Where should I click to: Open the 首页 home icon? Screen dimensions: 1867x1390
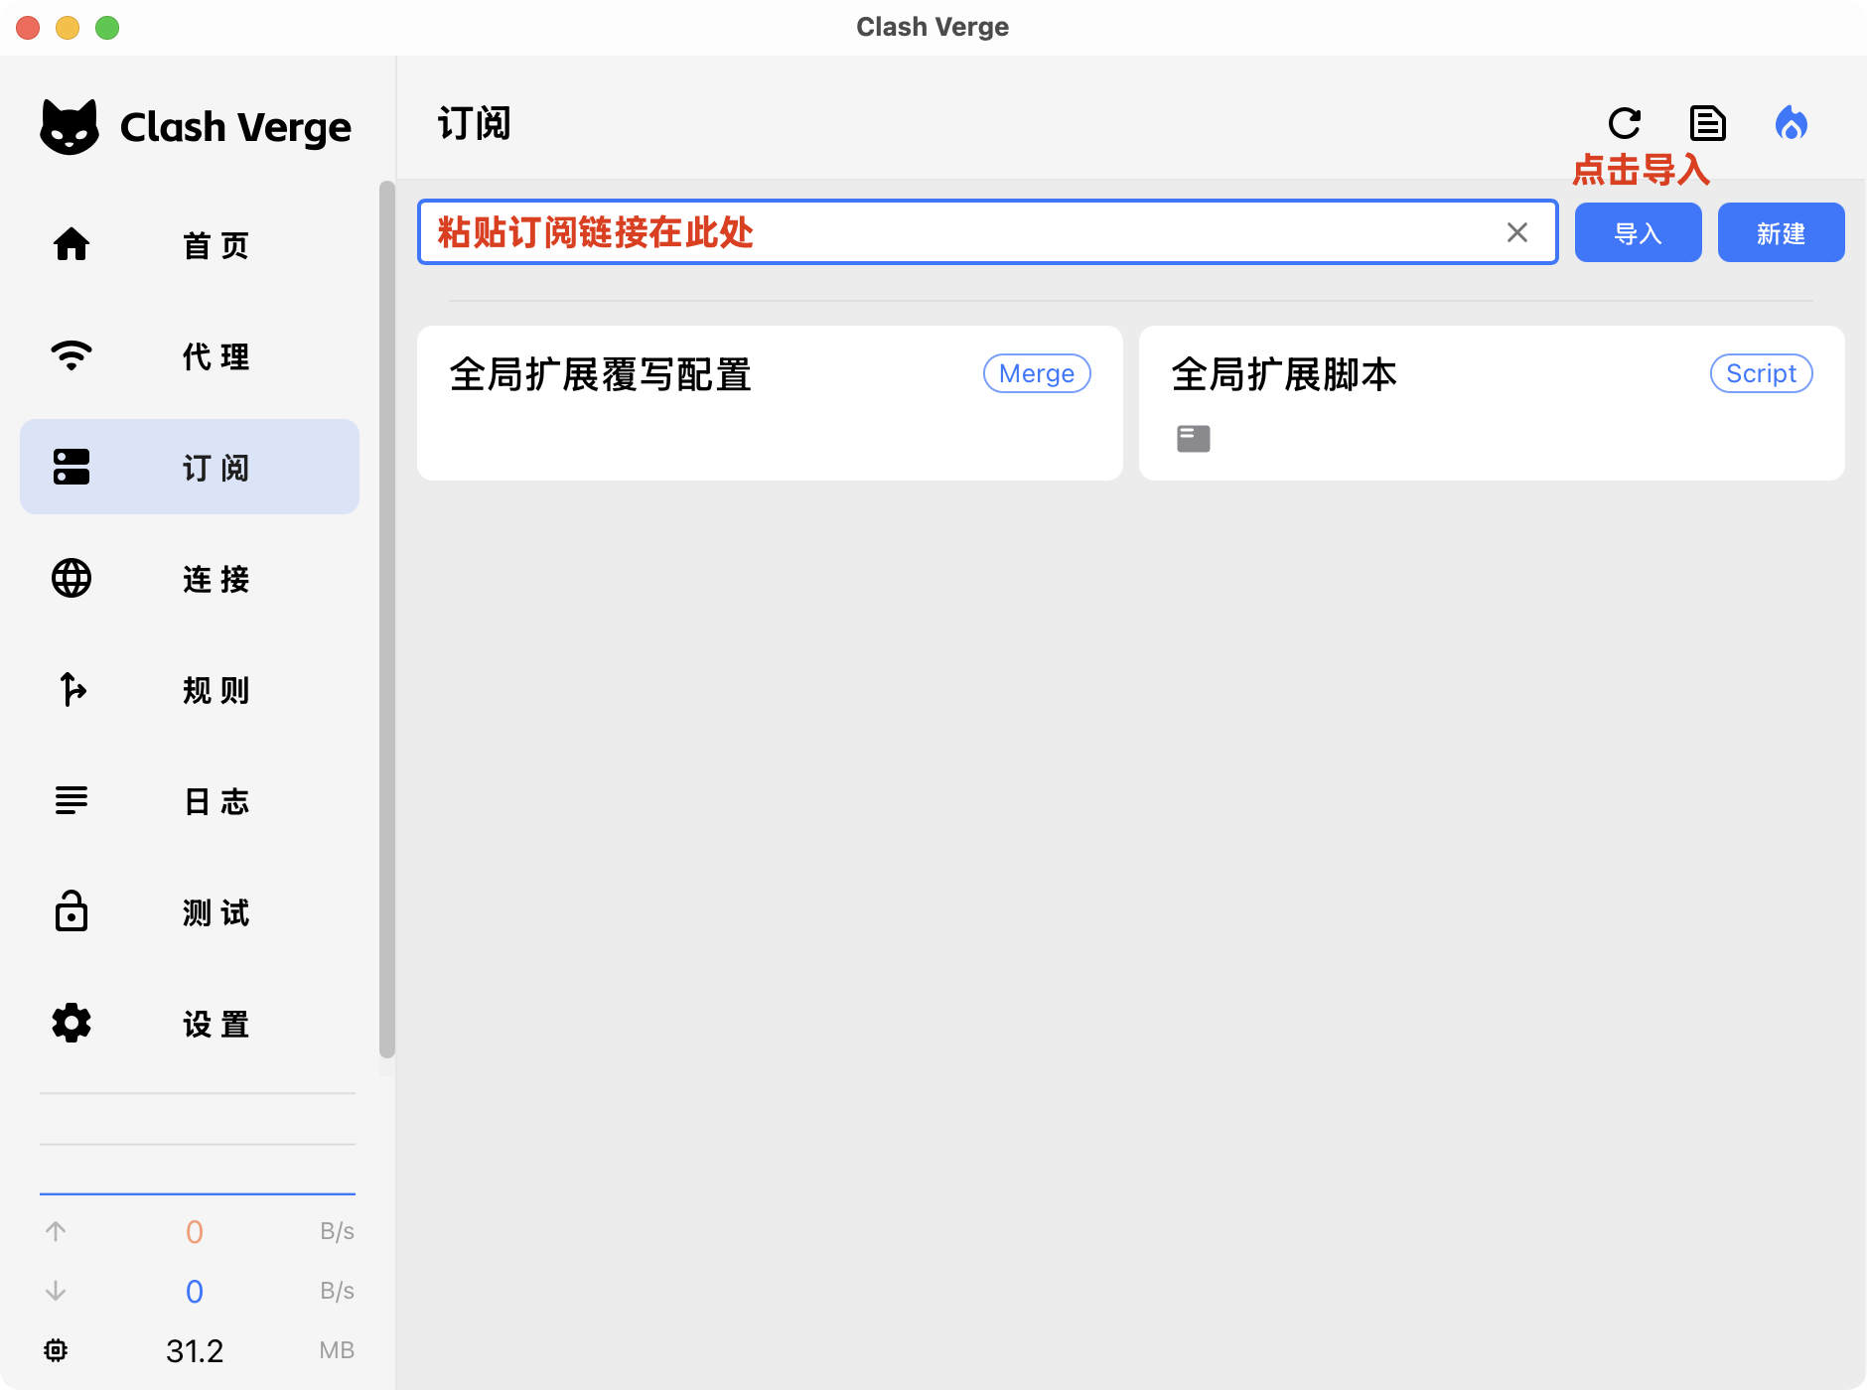point(72,244)
